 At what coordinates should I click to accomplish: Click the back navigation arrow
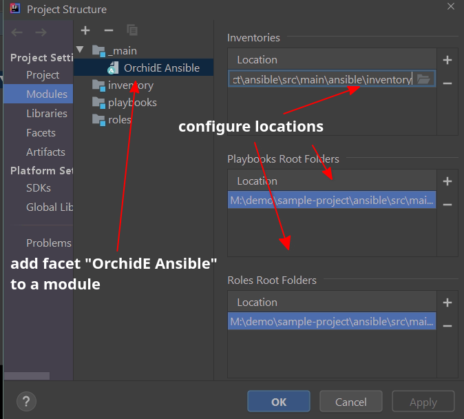17,32
